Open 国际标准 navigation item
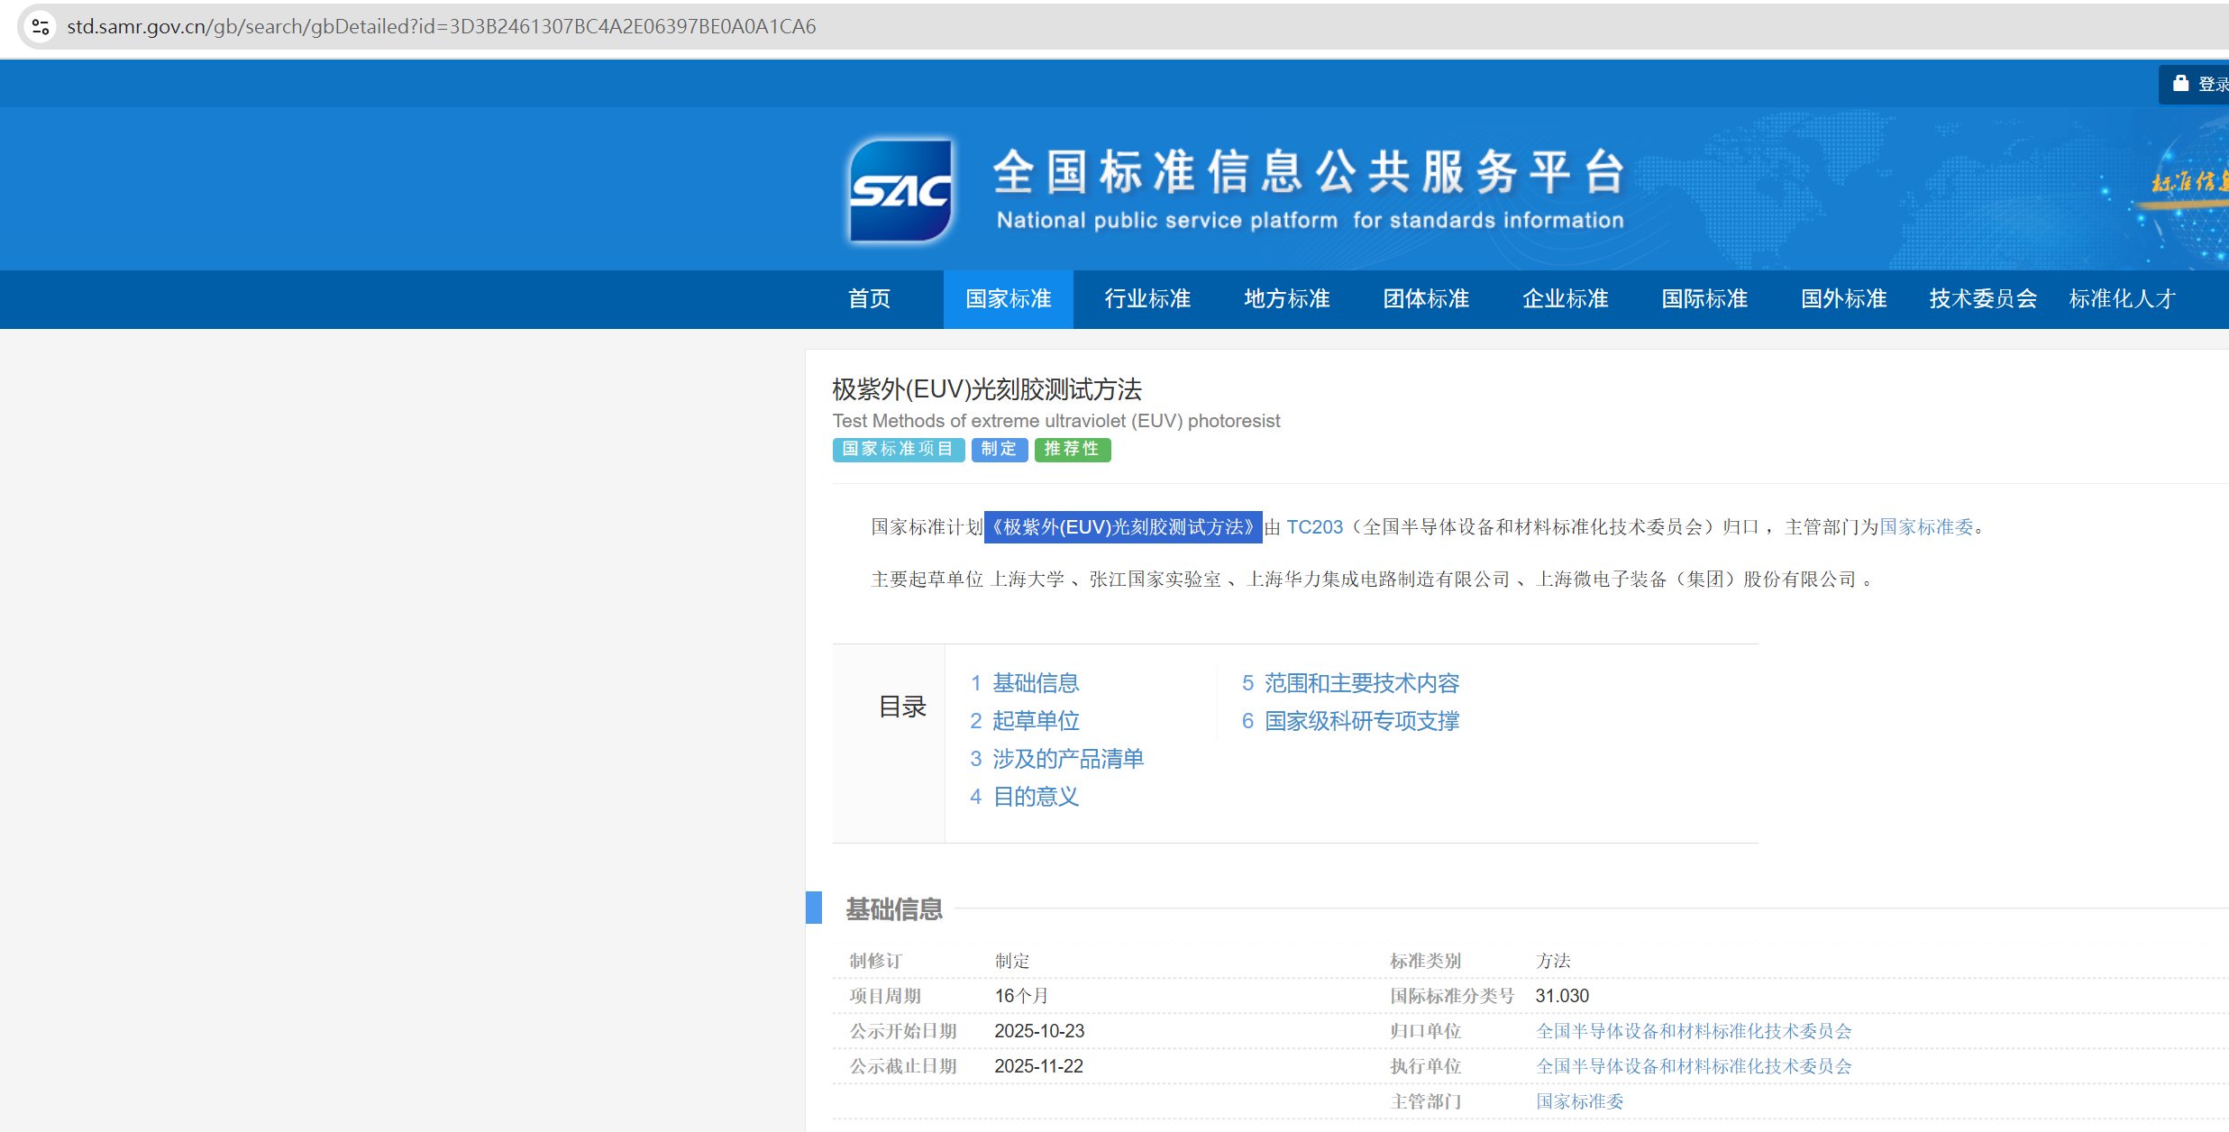The height and width of the screenshot is (1132, 2229). click(1704, 299)
